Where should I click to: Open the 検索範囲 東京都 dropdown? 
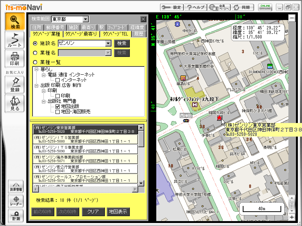[x=86, y=19]
